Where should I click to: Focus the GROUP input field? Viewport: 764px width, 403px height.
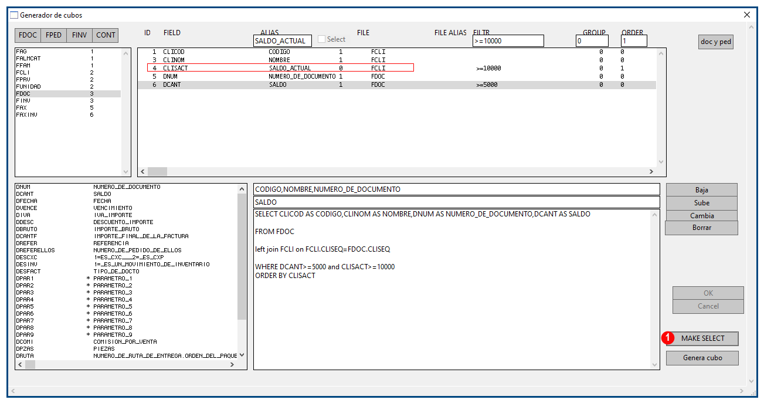pos(592,41)
